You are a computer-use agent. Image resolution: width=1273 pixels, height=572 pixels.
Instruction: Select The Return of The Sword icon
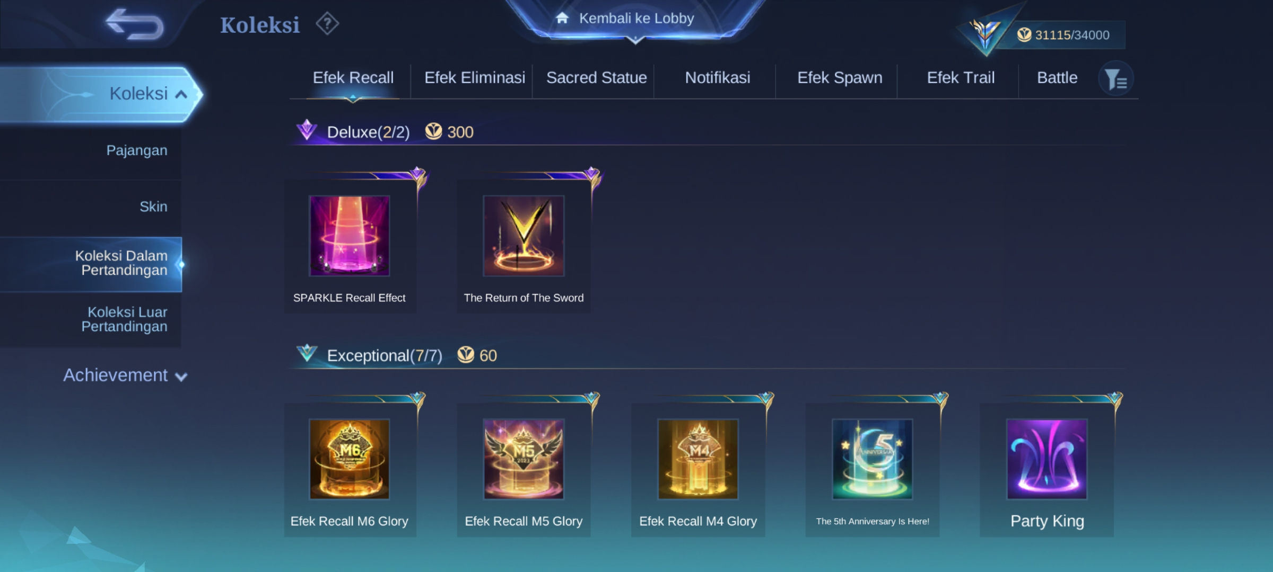524,236
